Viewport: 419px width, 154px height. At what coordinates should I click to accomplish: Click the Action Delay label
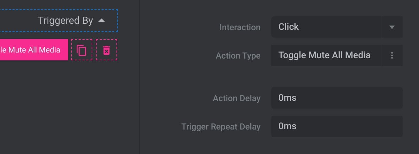pos(236,98)
